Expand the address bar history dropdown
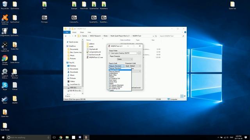 (153, 36)
